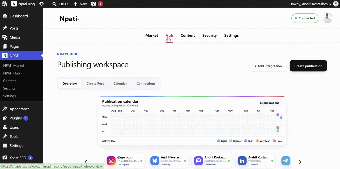Click the Appearance paintbrush icon
This screenshot has height=169, width=340.
5,109
